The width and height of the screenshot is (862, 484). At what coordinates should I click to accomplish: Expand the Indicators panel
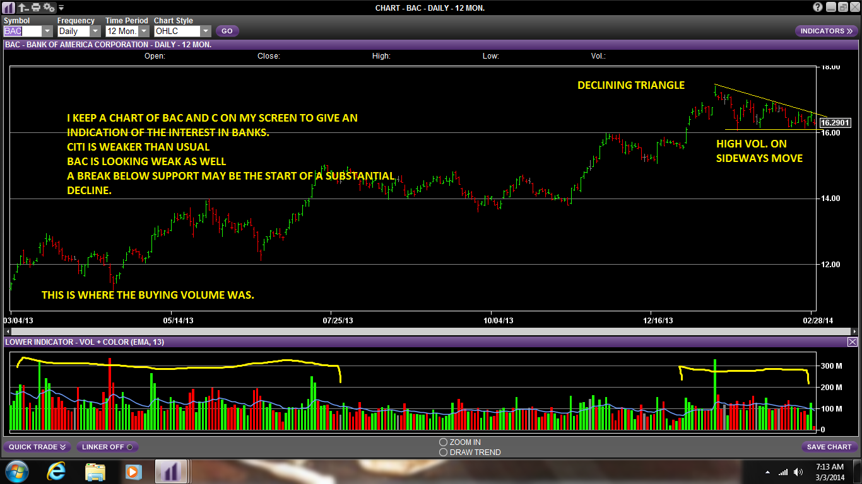coord(826,31)
